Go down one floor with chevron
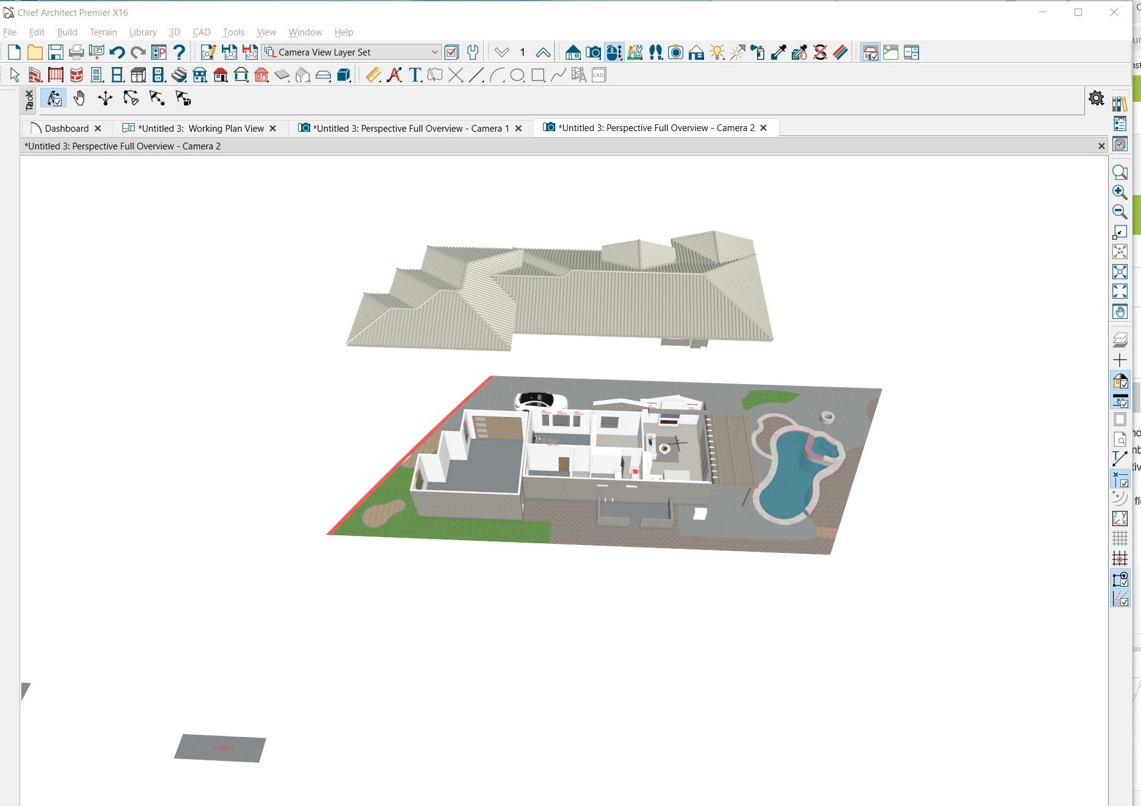The height and width of the screenshot is (806, 1141). 502,52
